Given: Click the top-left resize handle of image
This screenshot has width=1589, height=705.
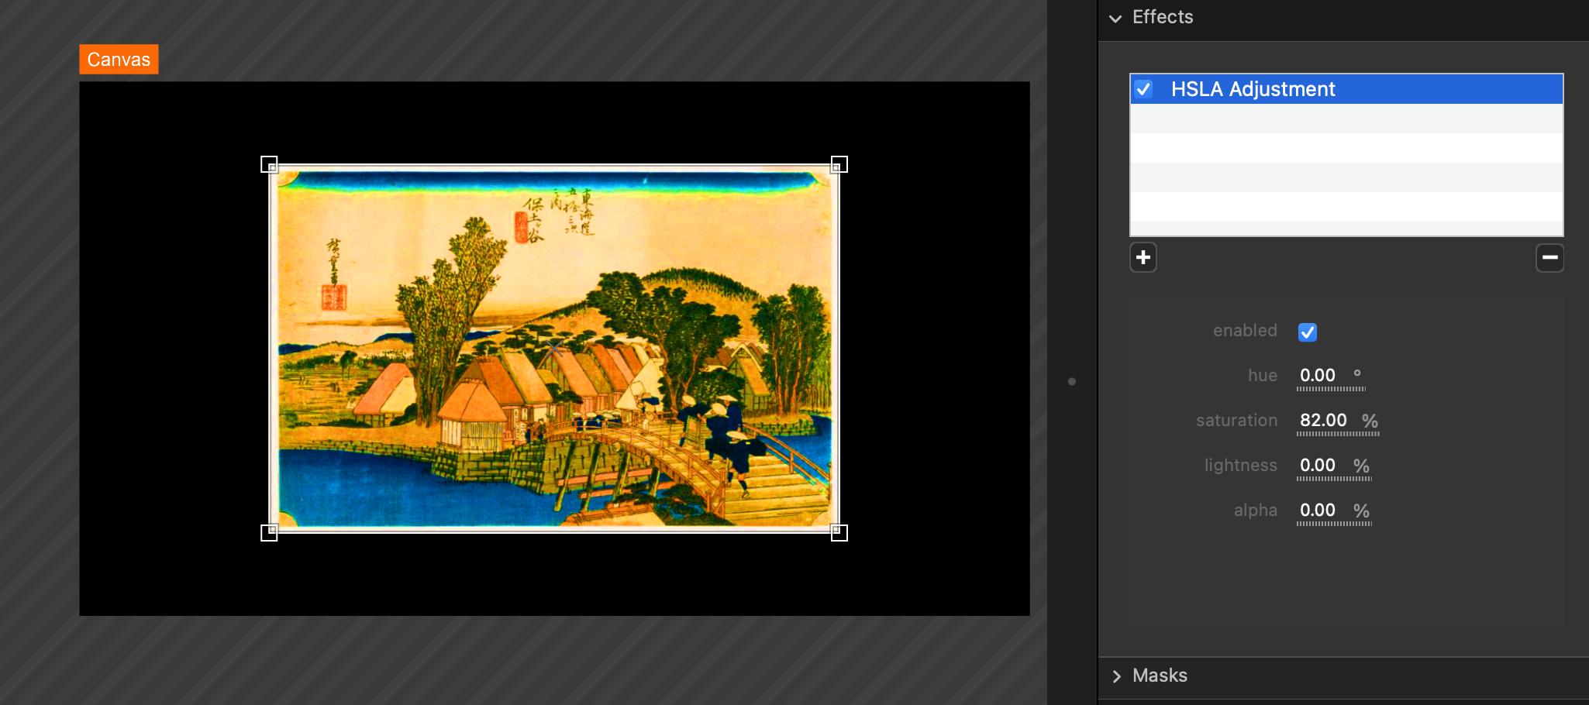Looking at the screenshot, I should [x=269, y=164].
